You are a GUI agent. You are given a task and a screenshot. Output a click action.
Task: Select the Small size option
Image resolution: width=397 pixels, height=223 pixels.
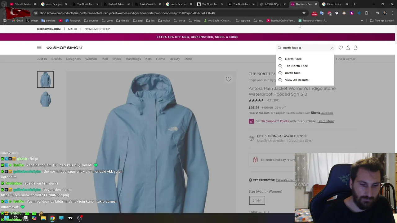point(257,200)
